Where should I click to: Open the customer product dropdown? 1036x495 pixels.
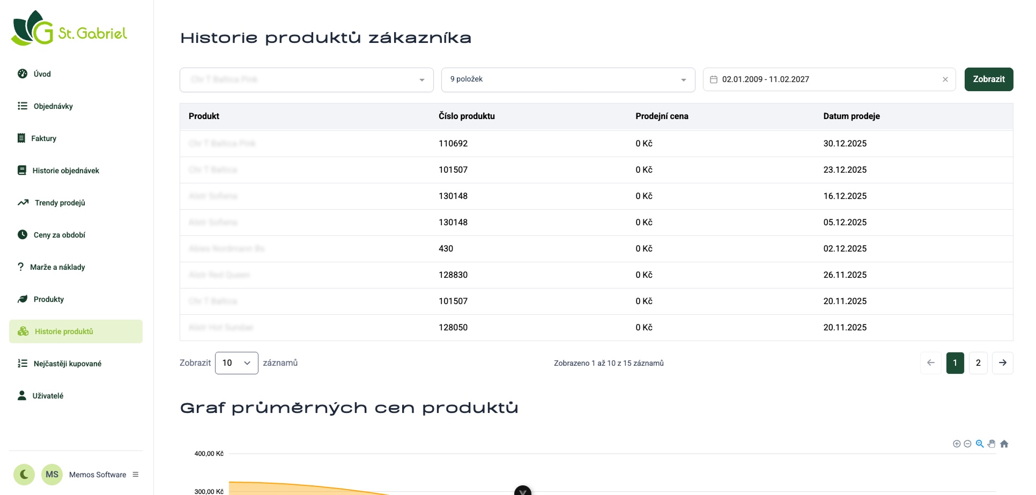point(306,80)
